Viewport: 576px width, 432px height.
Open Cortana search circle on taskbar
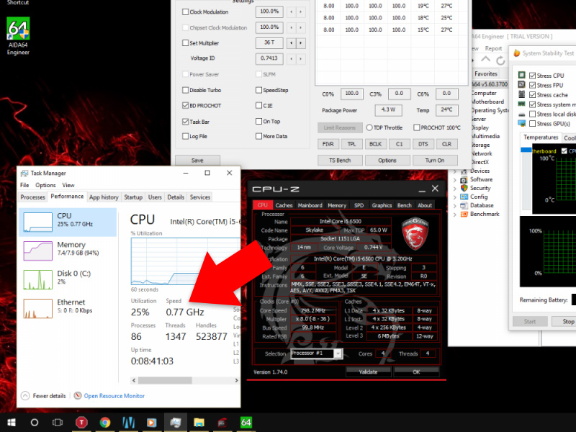click(x=35, y=423)
